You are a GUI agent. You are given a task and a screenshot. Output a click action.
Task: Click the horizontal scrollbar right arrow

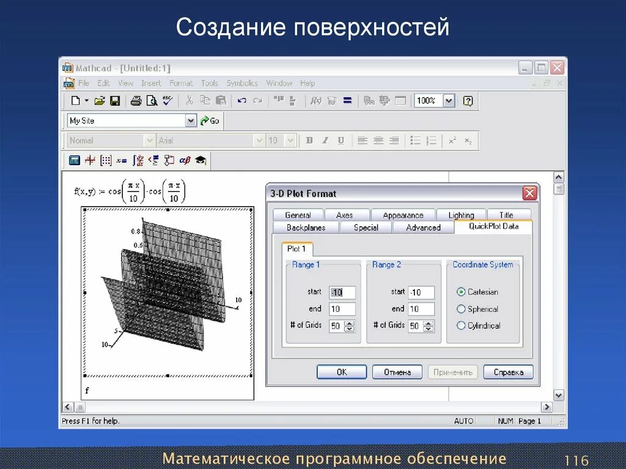pyautogui.click(x=546, y=407)
